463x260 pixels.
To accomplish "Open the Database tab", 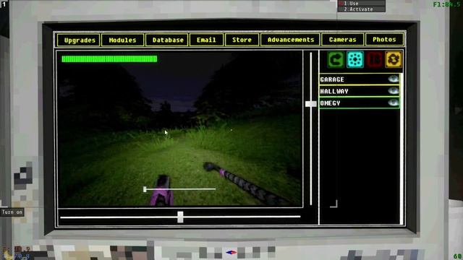I will pyautogui.click(x=167, y=40).
